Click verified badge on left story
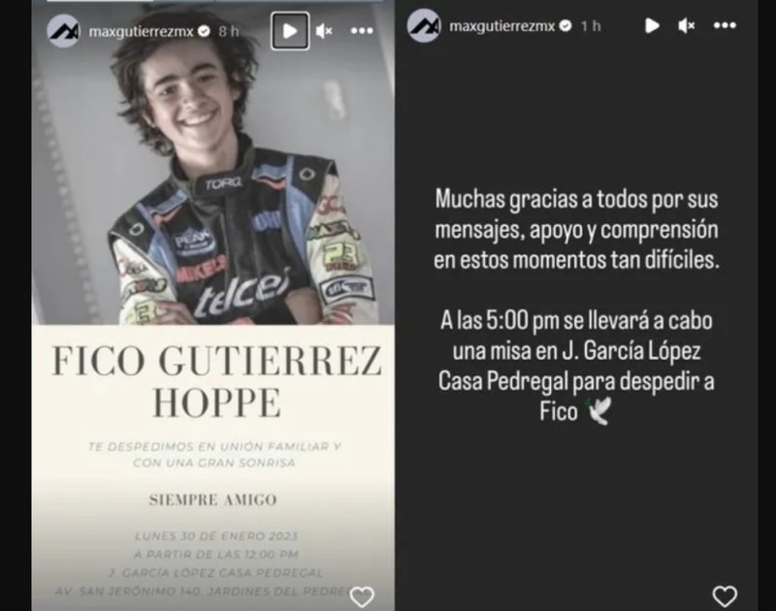Image resolution: width=776 pixels, height=611 pixels. [x=204, y=31]
